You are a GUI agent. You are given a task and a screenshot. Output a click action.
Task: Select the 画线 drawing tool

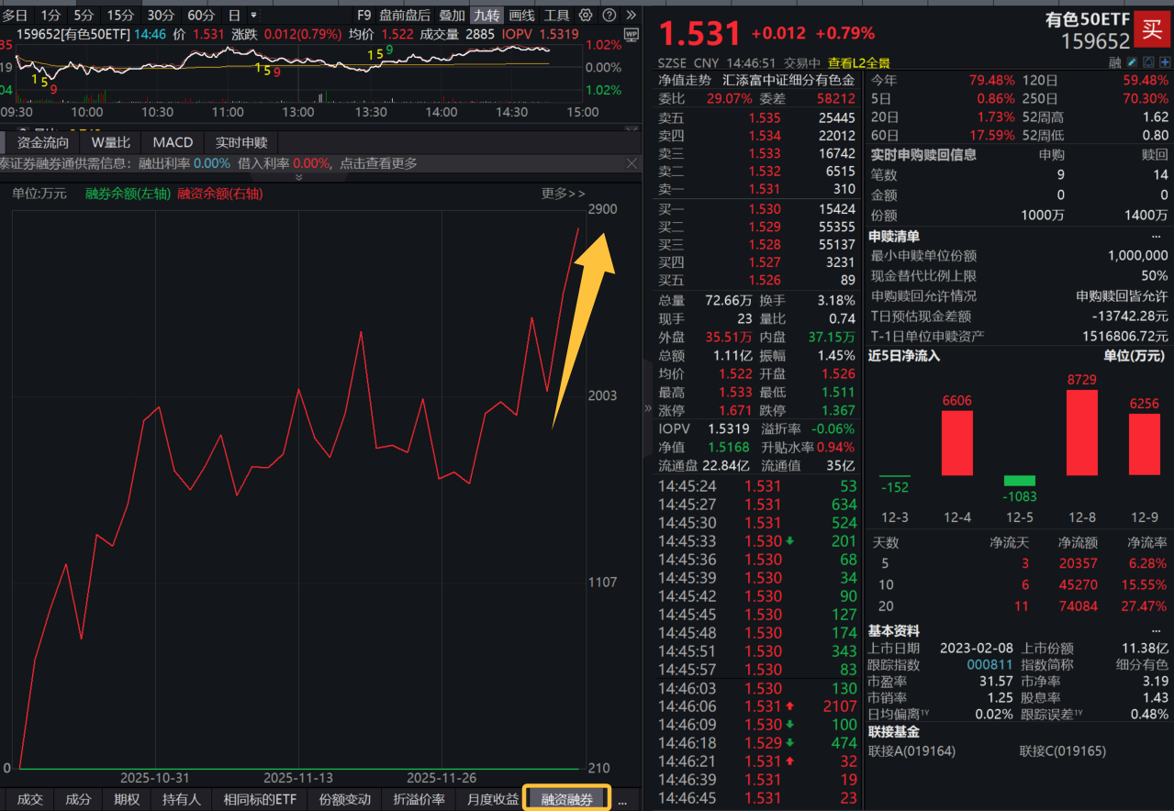[x=521, y=15]
